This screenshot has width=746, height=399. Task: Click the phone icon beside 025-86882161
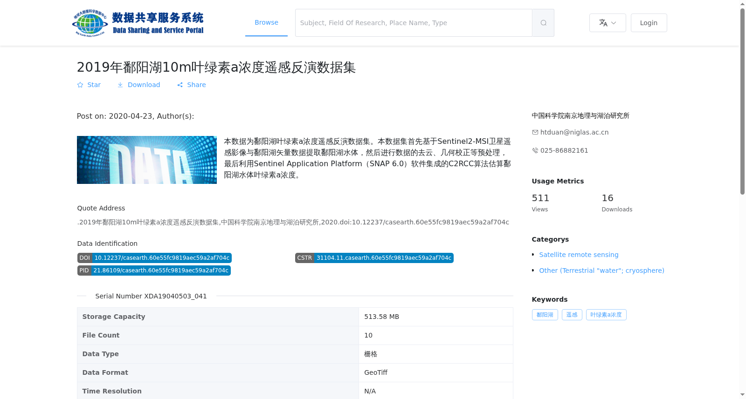coord(535,150)
